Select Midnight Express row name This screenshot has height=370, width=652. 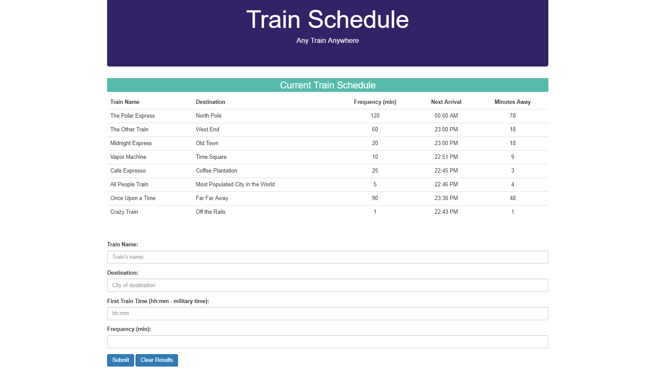point(131,143)
